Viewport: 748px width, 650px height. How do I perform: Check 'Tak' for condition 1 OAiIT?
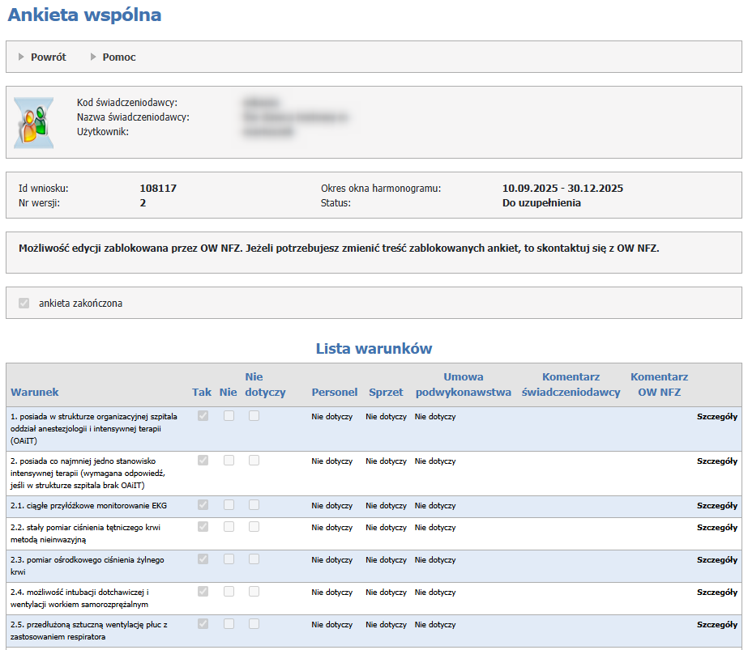[203, 416]
